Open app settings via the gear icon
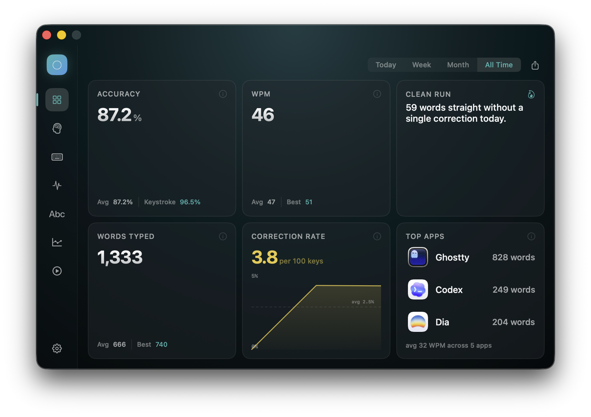Viewport: 591px width, 417px height. 57,348
